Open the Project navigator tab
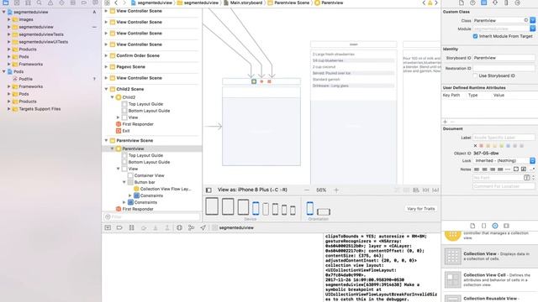The width and height of the screenshot is (538, 302). click(6, 3)
